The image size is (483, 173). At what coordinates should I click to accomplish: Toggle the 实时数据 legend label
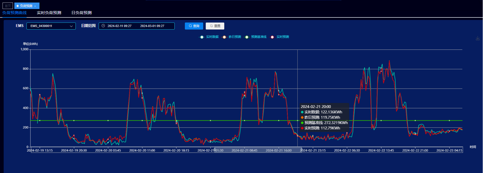point(212,37)
